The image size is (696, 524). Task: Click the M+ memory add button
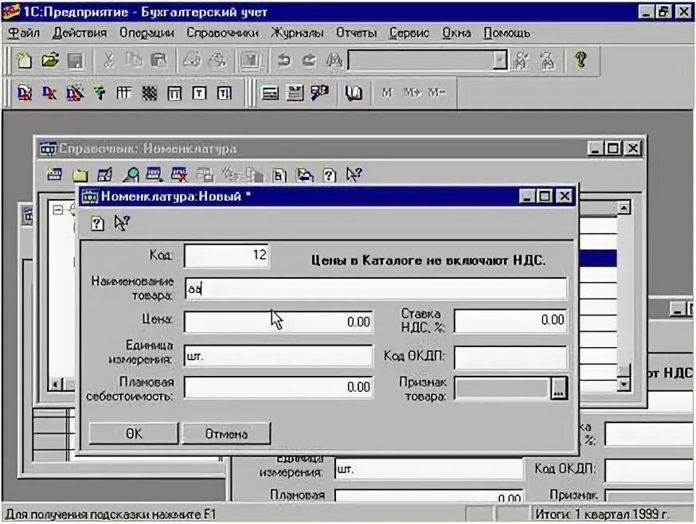point(412,92)
